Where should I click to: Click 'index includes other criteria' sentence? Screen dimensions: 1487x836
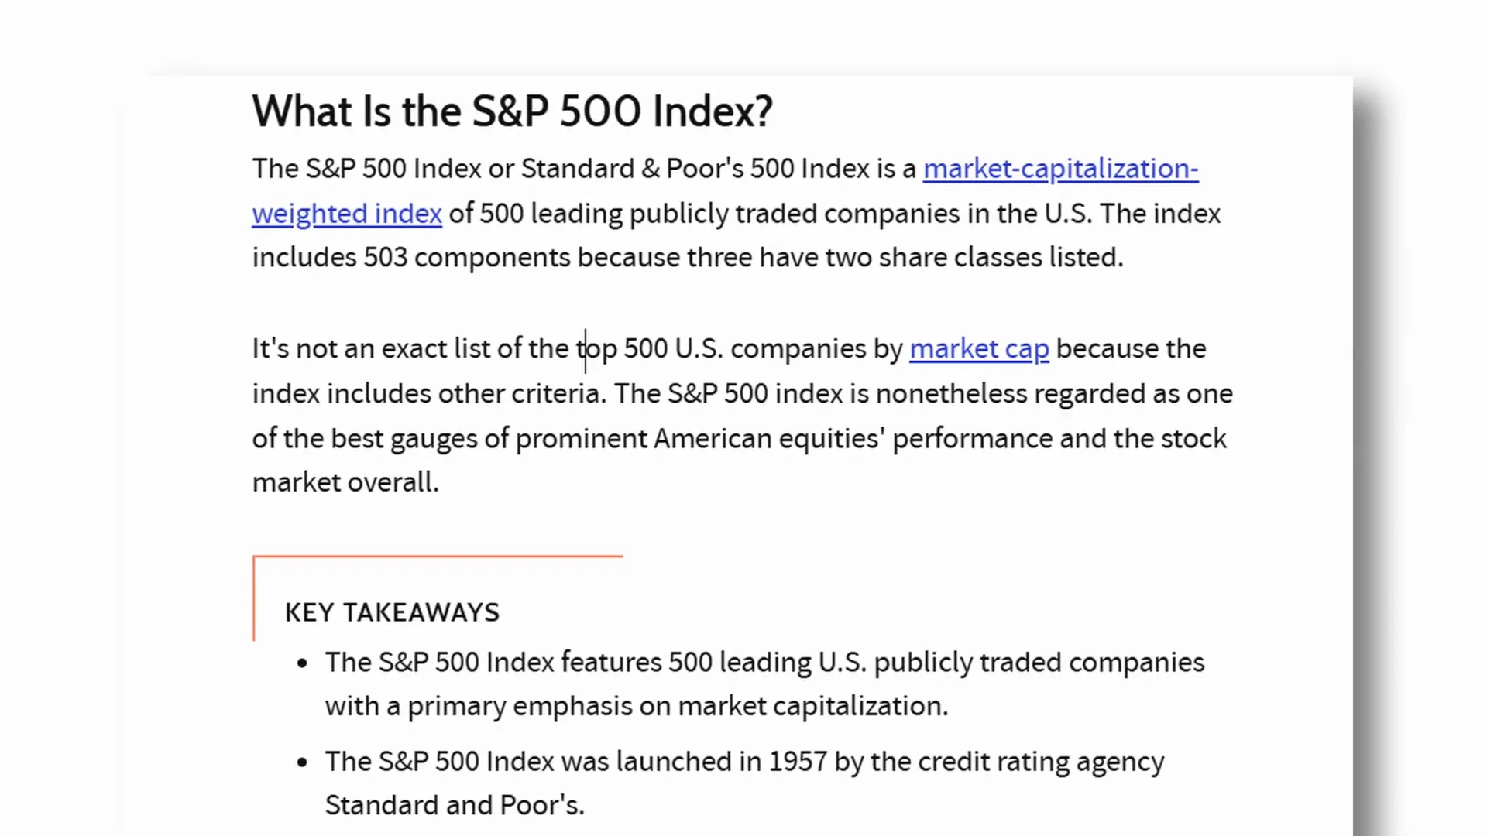coord(429,393)
